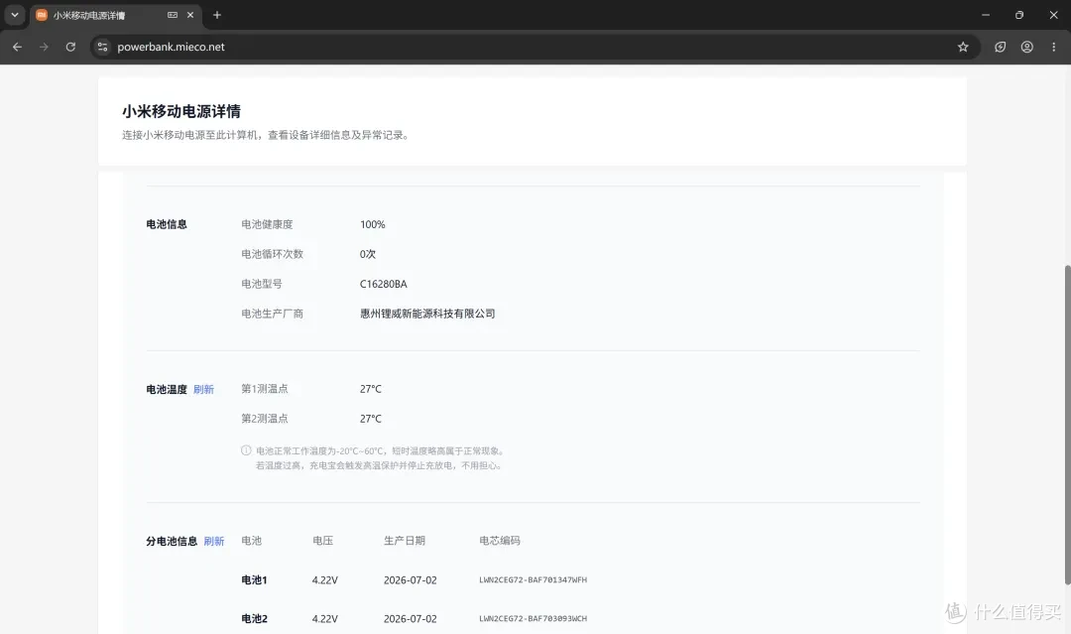Select manufacturer 惠州锂威新能源科技有限公司
This screenshot has height=634, width=1071.
pyautogui.click(x=427, y=314)
